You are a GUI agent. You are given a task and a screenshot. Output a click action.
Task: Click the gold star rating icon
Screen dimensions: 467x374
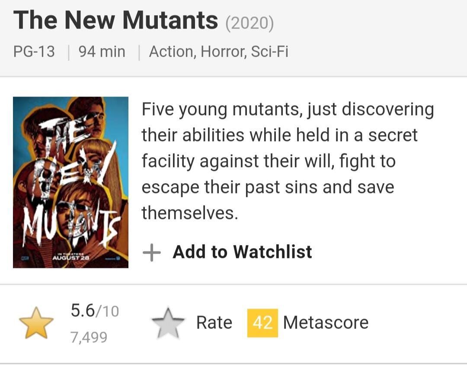coord(36,323)
